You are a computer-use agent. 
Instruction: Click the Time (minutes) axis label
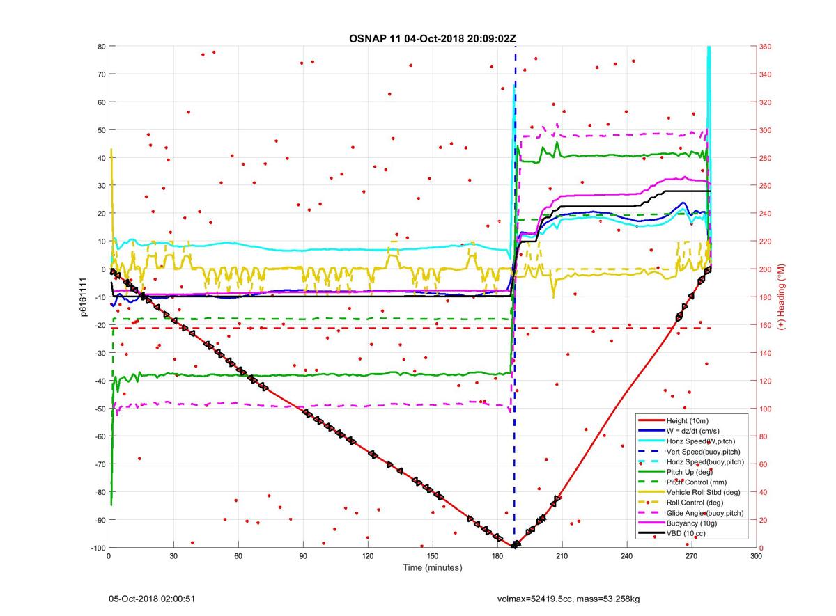coord(432,567)
